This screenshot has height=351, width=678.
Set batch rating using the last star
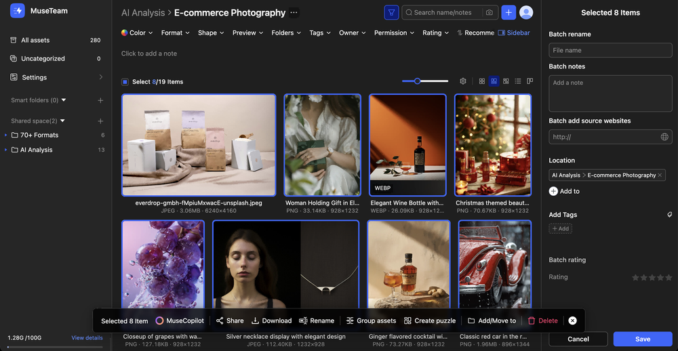(x=669, y=277)
